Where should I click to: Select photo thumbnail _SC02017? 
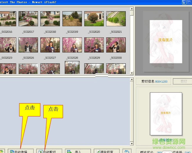28,19
